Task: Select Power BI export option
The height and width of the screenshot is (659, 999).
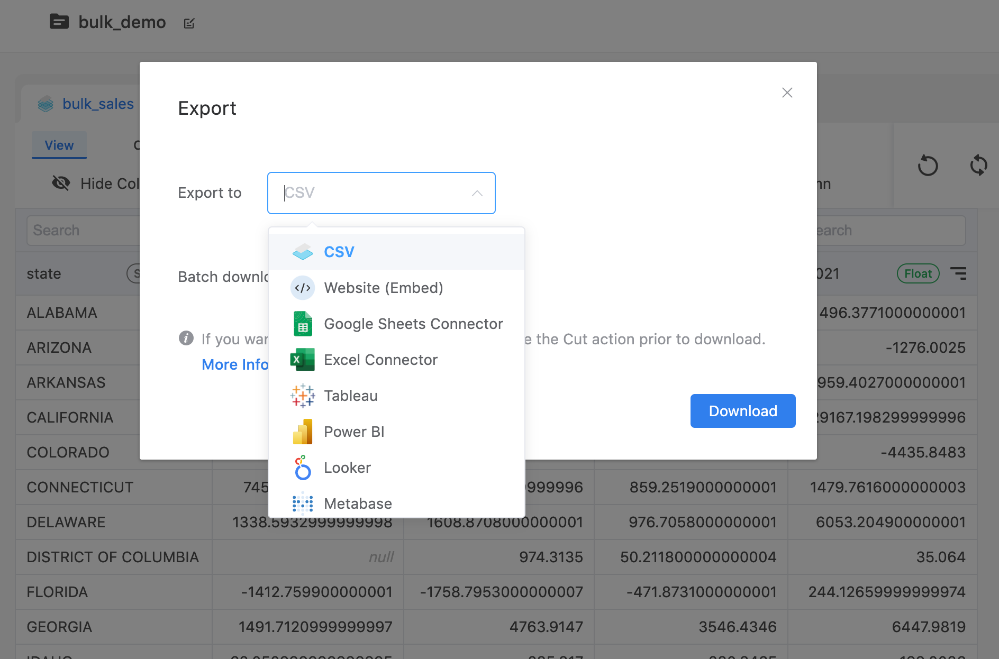Action: pyautogui.click(x=396, y=432)
